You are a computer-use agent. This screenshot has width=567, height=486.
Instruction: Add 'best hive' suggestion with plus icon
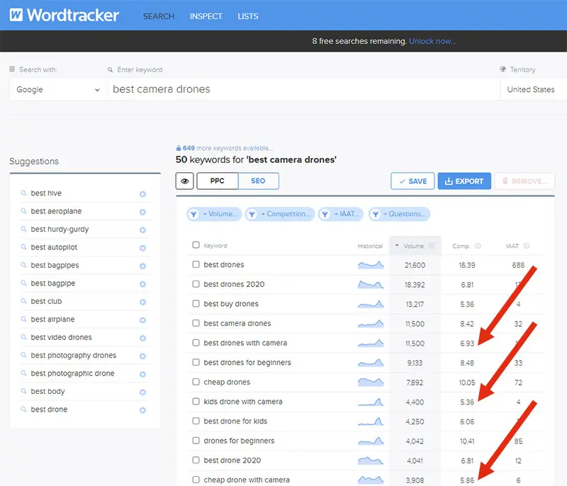143,194
